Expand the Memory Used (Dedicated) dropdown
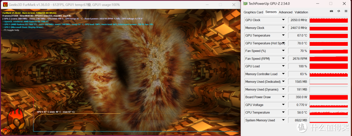The width and height of the screenshot is (352, 136). (283, 82)
